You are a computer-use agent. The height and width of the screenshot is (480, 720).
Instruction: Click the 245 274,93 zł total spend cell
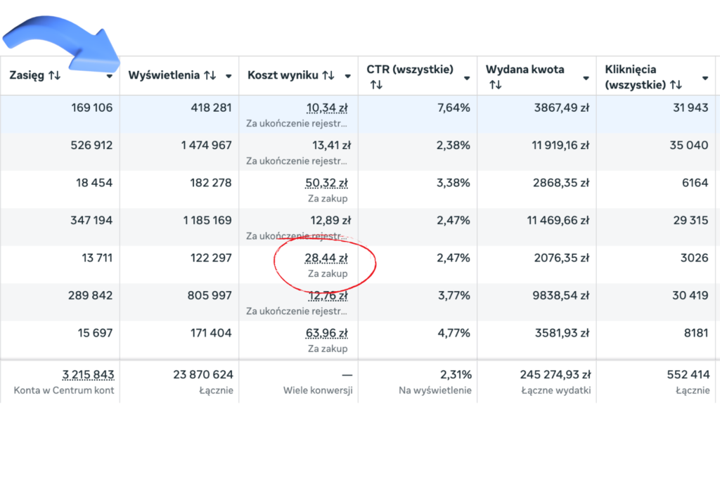point(555,375)
